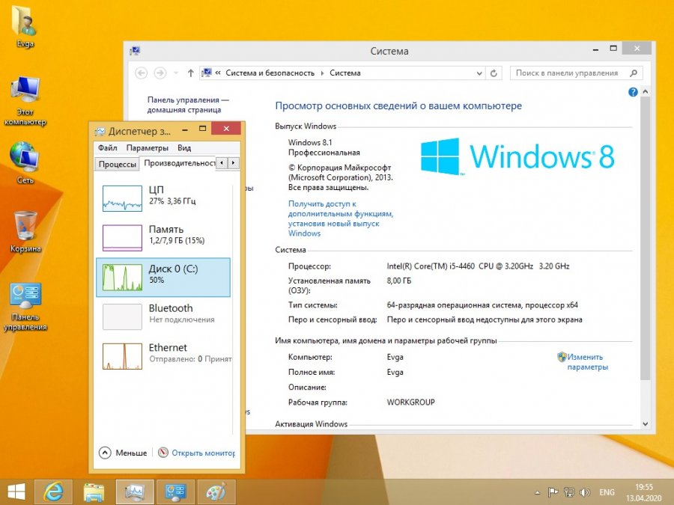Viewport: 674px width, 505px height.
Task: Open the volume speaker tray icon
Action: (585, 492)
